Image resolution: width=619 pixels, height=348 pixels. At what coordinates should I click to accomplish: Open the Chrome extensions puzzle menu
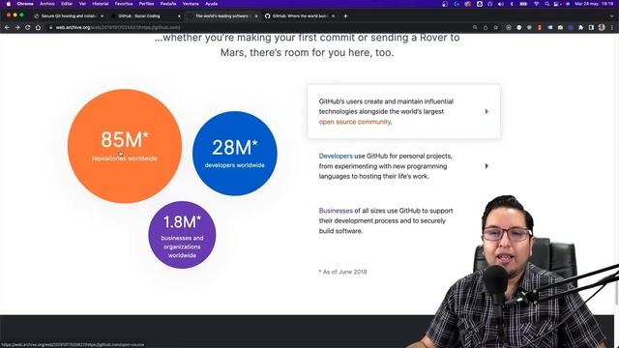pyautogui.click(x=580, y=28)
